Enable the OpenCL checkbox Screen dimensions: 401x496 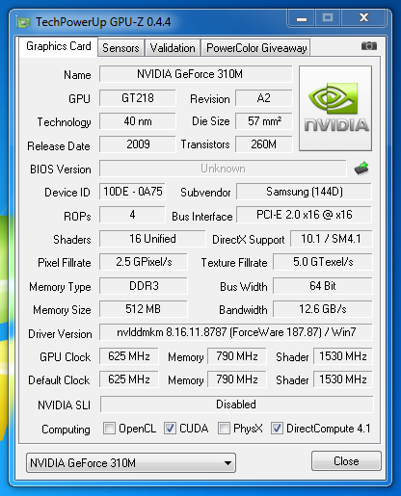pyautogui.click(x=109, y=429)
